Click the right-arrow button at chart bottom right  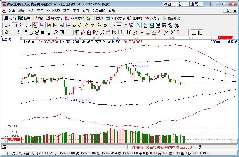[x=234, y=141]
